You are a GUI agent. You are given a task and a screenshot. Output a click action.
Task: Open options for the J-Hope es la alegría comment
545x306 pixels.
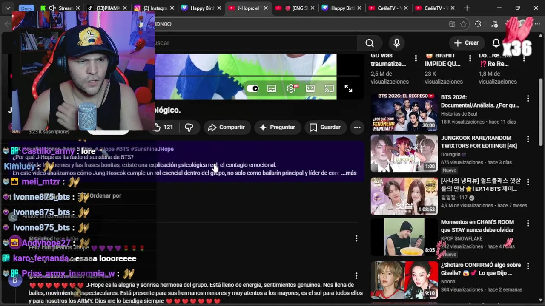click(356, 276)
